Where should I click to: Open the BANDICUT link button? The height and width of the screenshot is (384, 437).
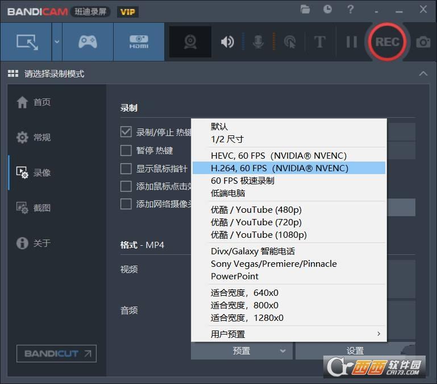click(57, 354)
